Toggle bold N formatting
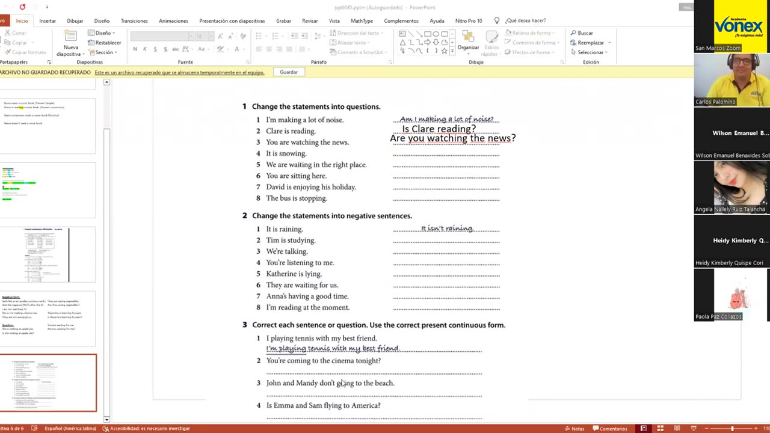This screenshot has height=433, width=770. pyautogui.click(x=135, y=49)
